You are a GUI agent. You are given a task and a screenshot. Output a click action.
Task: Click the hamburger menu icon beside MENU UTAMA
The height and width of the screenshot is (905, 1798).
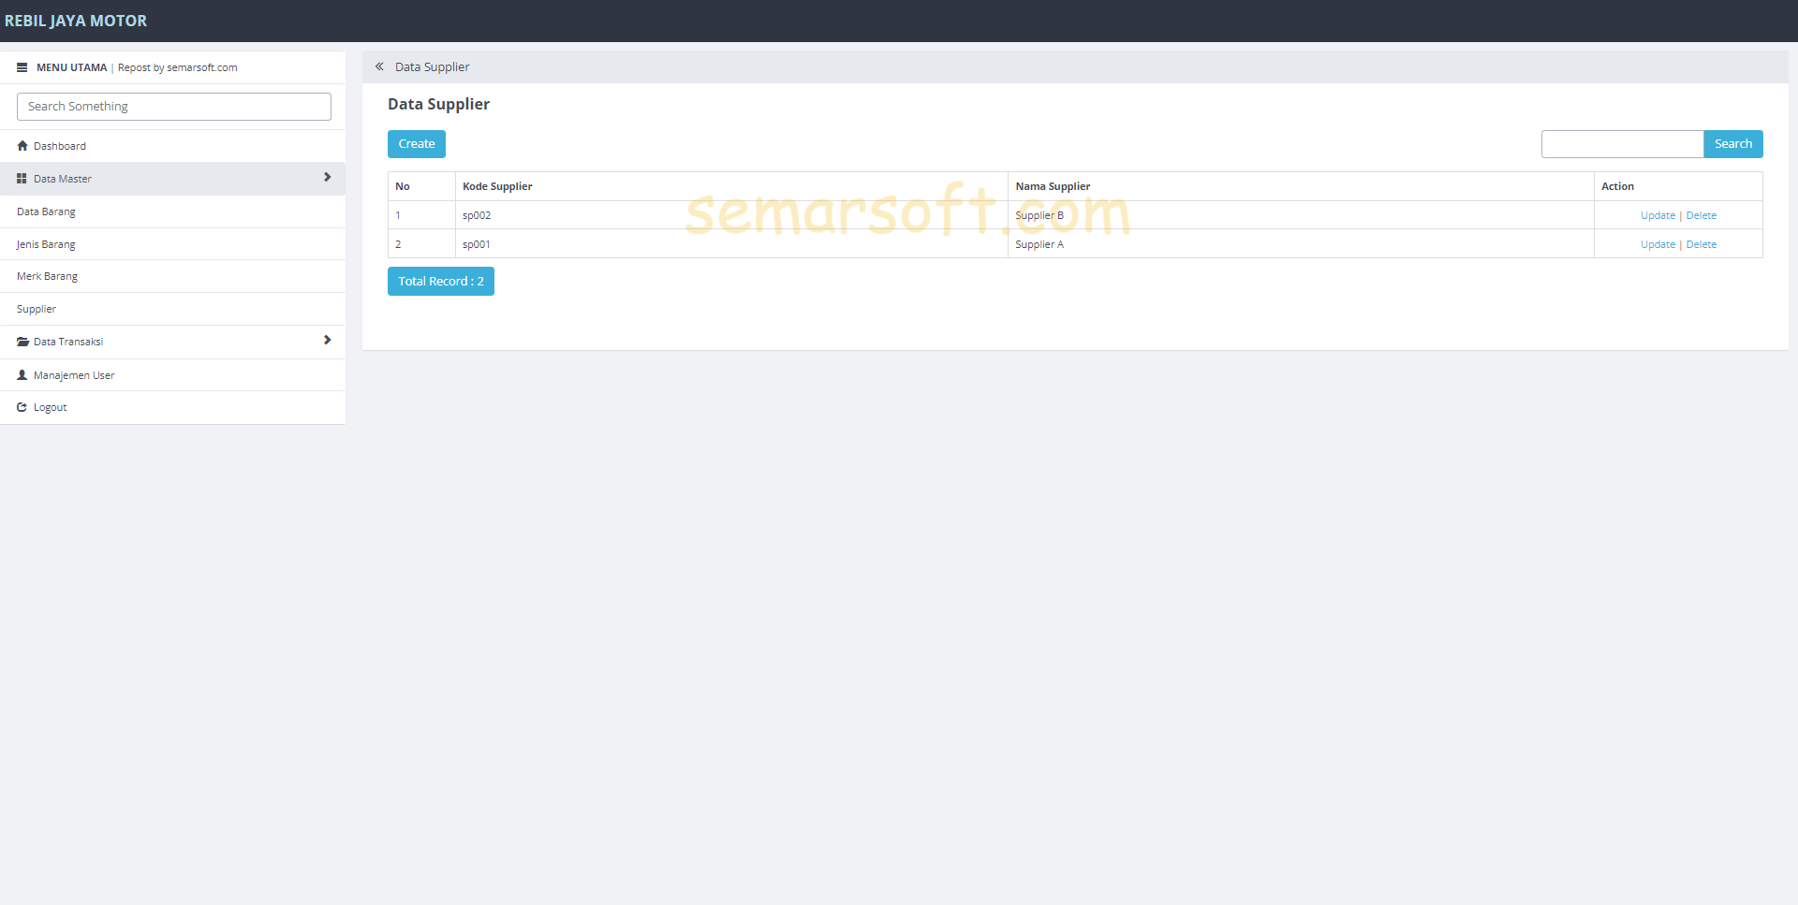pyautogui.click(x=22, y=66)
